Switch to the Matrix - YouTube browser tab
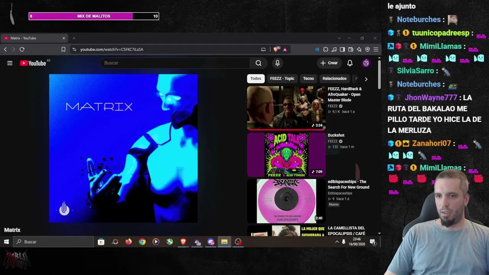Image resolution: width=489 pixels, height=275 pixels. point(34,38)
